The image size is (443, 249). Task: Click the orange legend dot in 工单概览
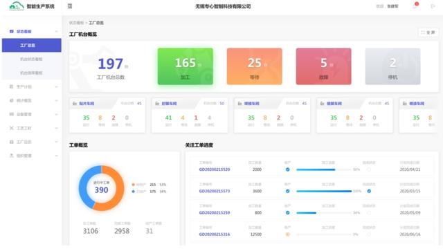pos(134,185)
